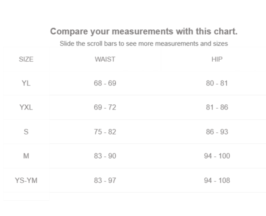Click hip value 81 - 86
This screenshot has width=266, height=216.
point(217,107)
